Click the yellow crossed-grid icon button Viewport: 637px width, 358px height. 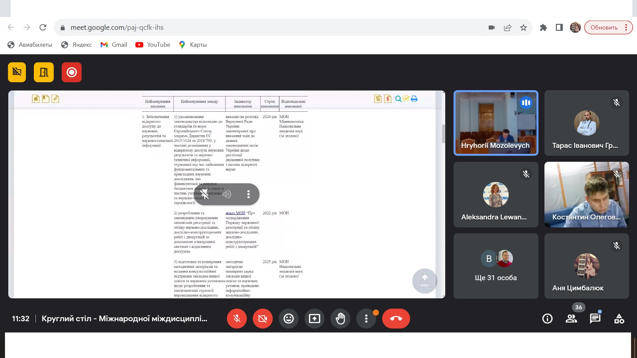coord(17,72)
